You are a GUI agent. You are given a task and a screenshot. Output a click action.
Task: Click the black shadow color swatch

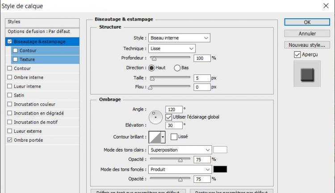pos(220,169)
